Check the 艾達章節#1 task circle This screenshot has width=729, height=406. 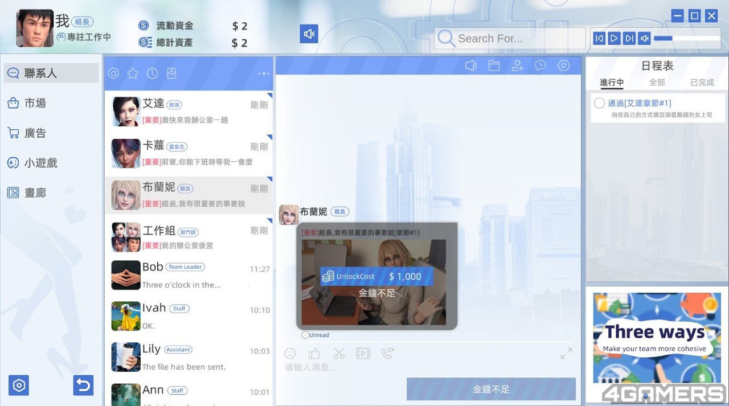599,103
